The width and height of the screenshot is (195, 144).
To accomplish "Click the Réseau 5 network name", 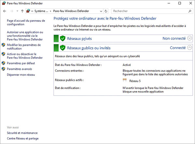I will tap(135, 81).
